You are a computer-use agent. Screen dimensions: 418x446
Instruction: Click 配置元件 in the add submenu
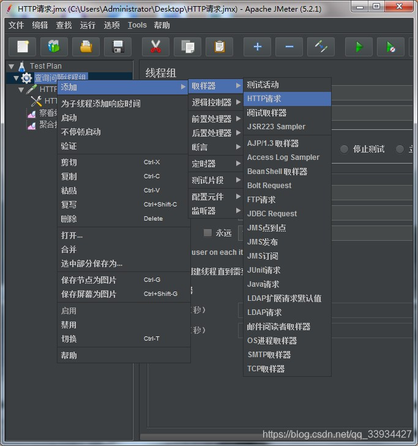pyautogui.click(x=215, y=197)
